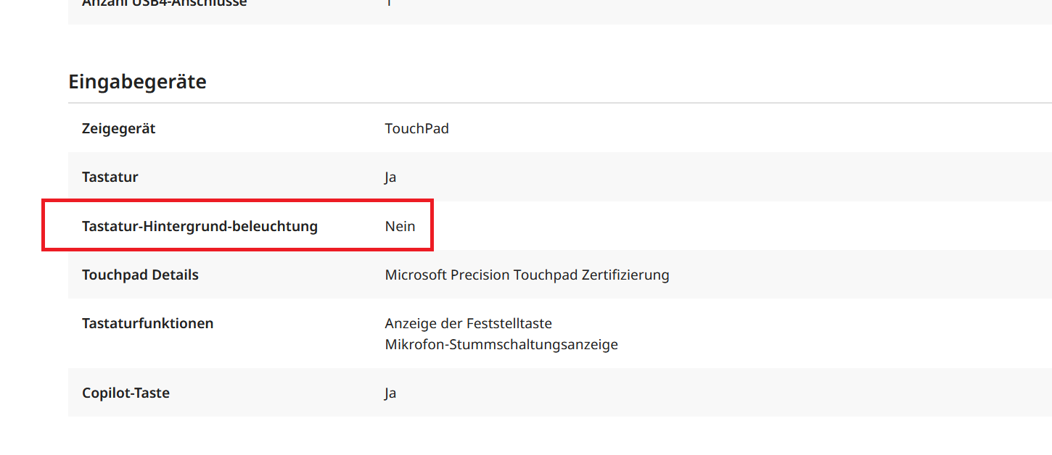Click the Mikrofon-Stummschaltungsanzeige text
The width and height of the screenshot is (1052, 455).
click(x=501, y=345)
